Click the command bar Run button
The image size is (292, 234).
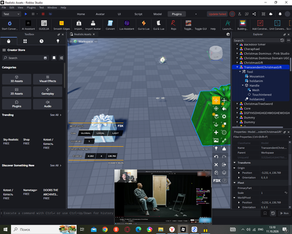(x=284, y=214)
